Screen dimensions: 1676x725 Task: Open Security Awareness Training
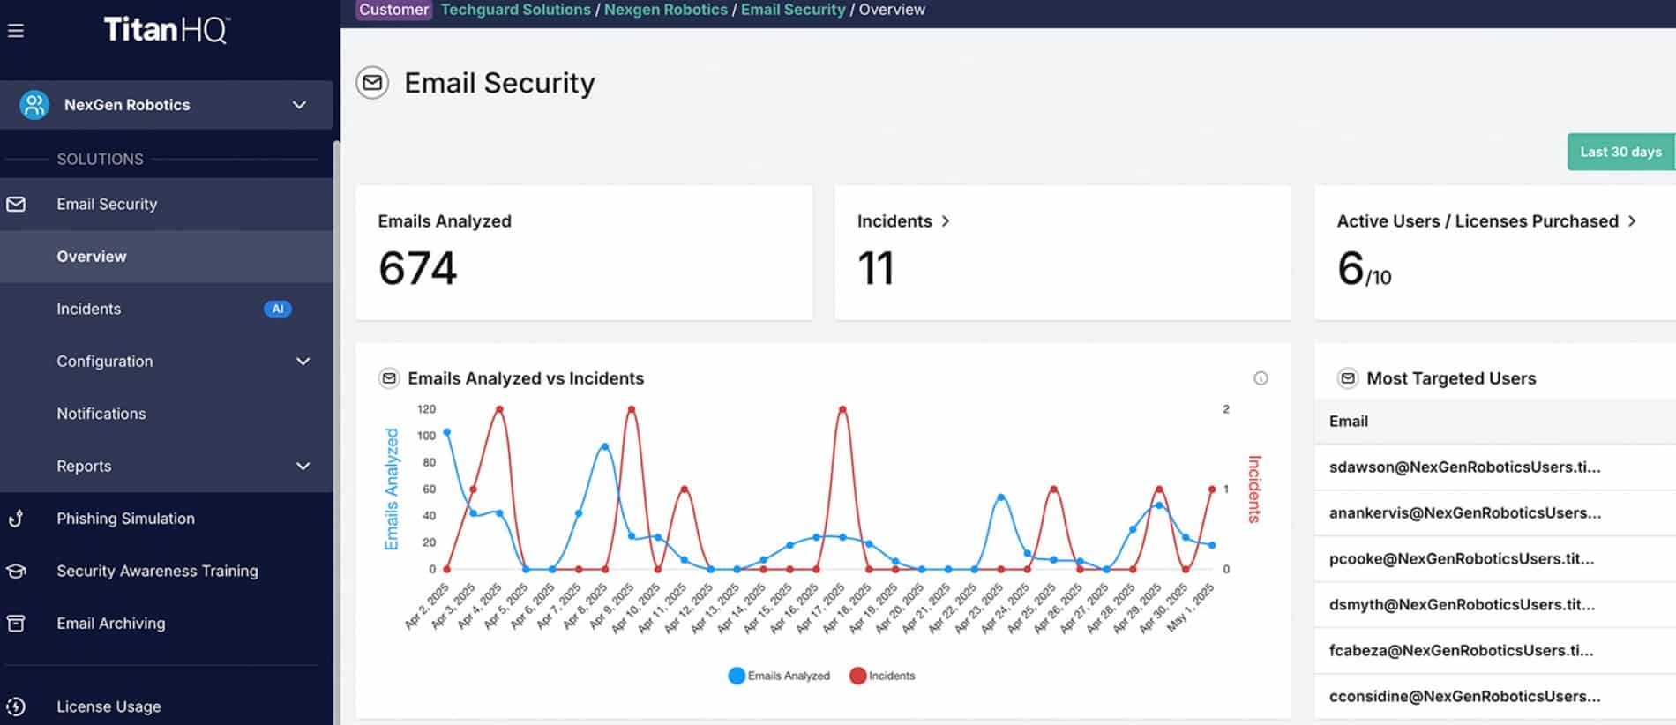coord(157,572)
